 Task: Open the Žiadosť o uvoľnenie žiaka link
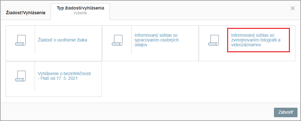click(x=62, y=40)
